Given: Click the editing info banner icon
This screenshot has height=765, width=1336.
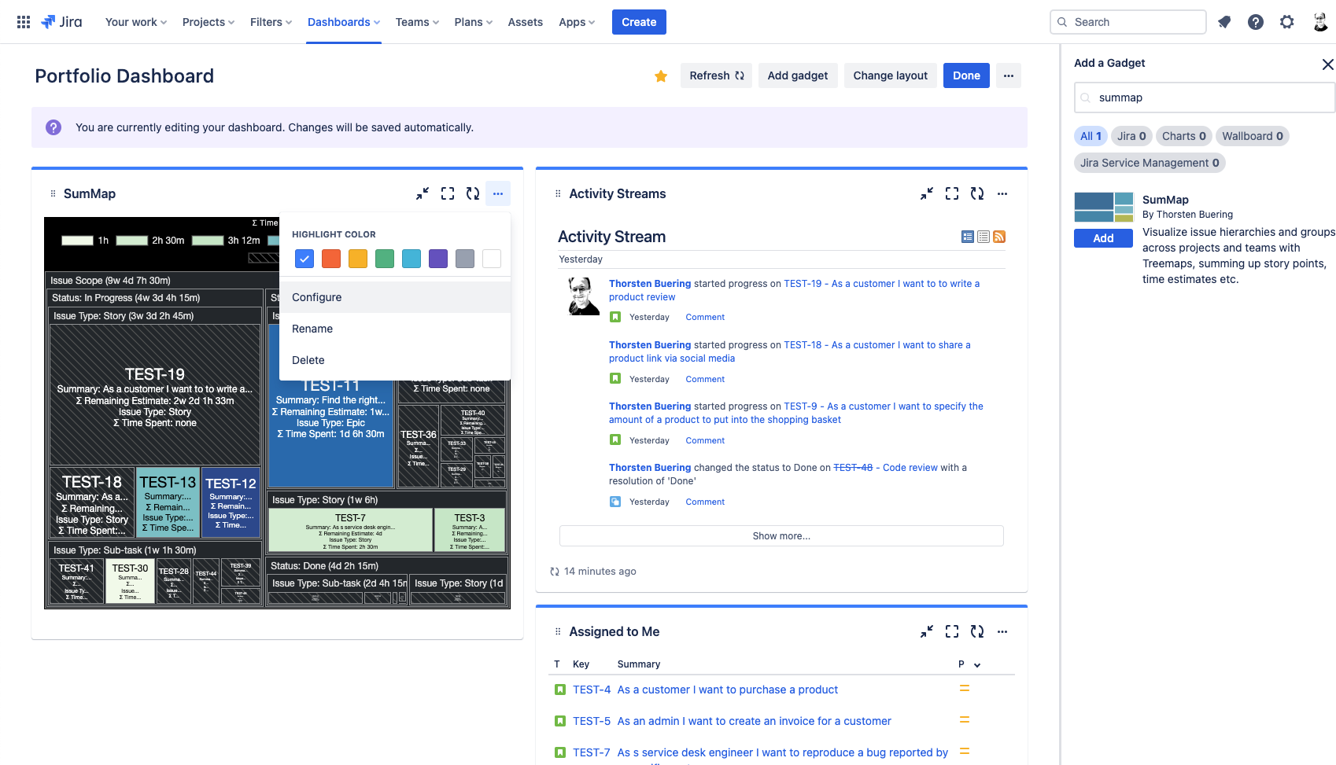Looking at the screenshot, I should tap(54, 127).
